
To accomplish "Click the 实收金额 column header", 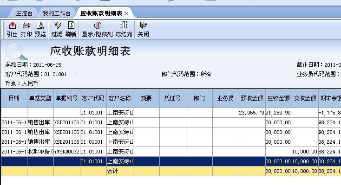I will [305, 98].
